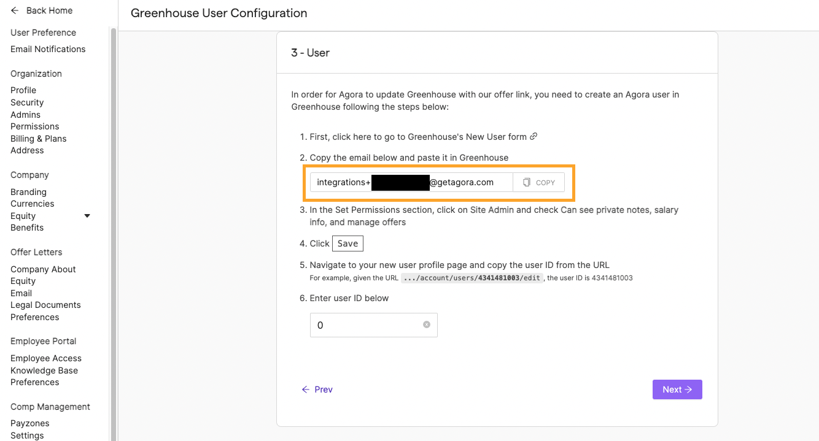Go back using the Back Home arrow

[15, 10]
